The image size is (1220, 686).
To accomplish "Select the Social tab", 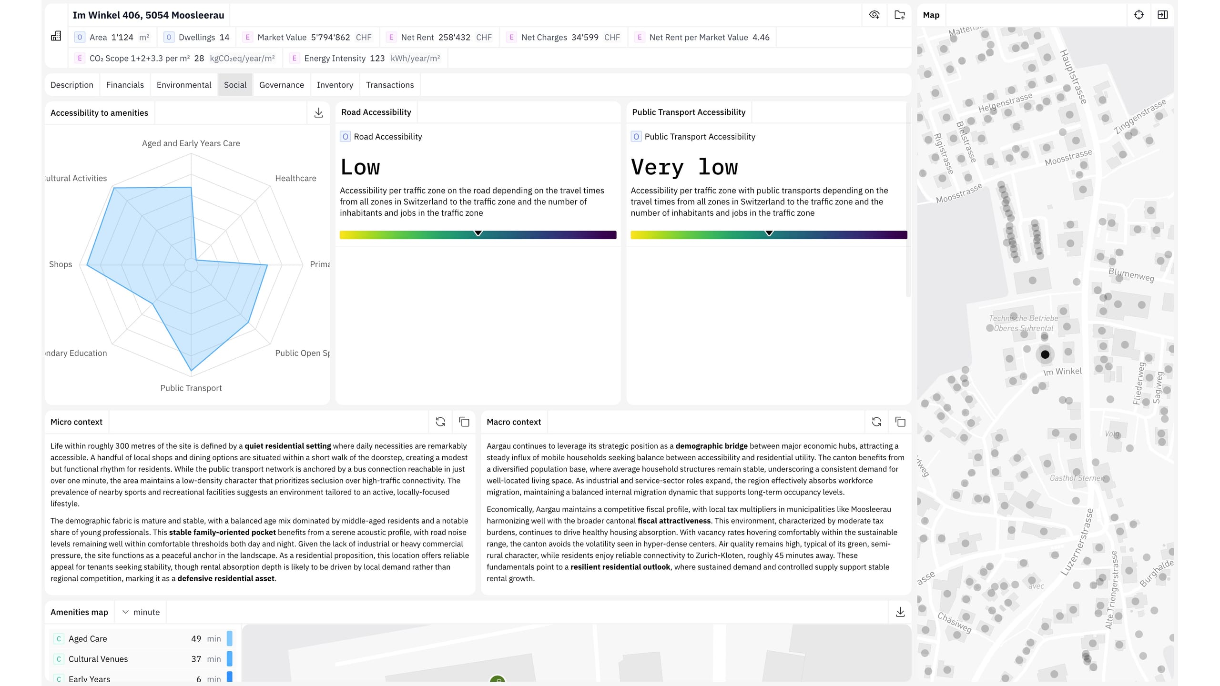I will pos(235,85).
